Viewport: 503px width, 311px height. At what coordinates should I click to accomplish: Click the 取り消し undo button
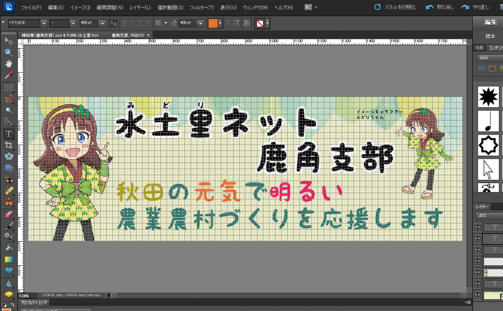tap(440, 7)
